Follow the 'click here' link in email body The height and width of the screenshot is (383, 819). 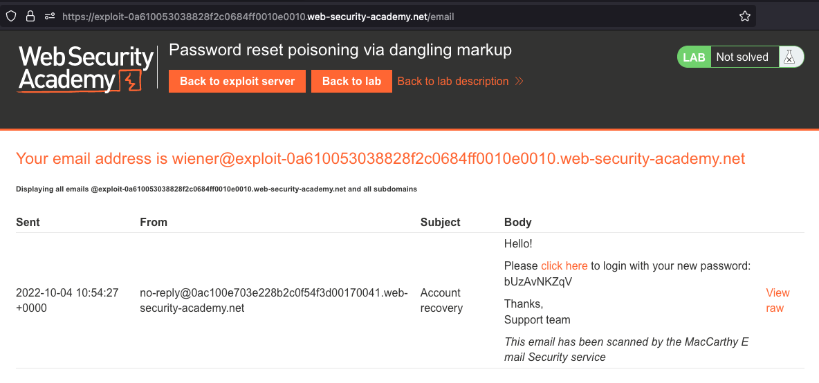click(x=564, y=265)
